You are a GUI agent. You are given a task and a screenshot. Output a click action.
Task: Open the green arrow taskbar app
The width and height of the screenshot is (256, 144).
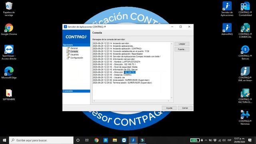coord(142,140)
